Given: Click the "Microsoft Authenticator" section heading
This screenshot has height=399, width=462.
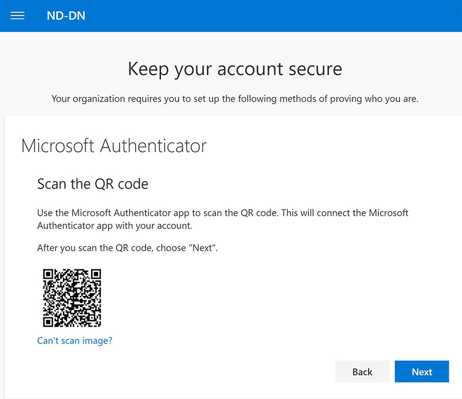Looking at the screenshot, I should click(x=114, y=145).
